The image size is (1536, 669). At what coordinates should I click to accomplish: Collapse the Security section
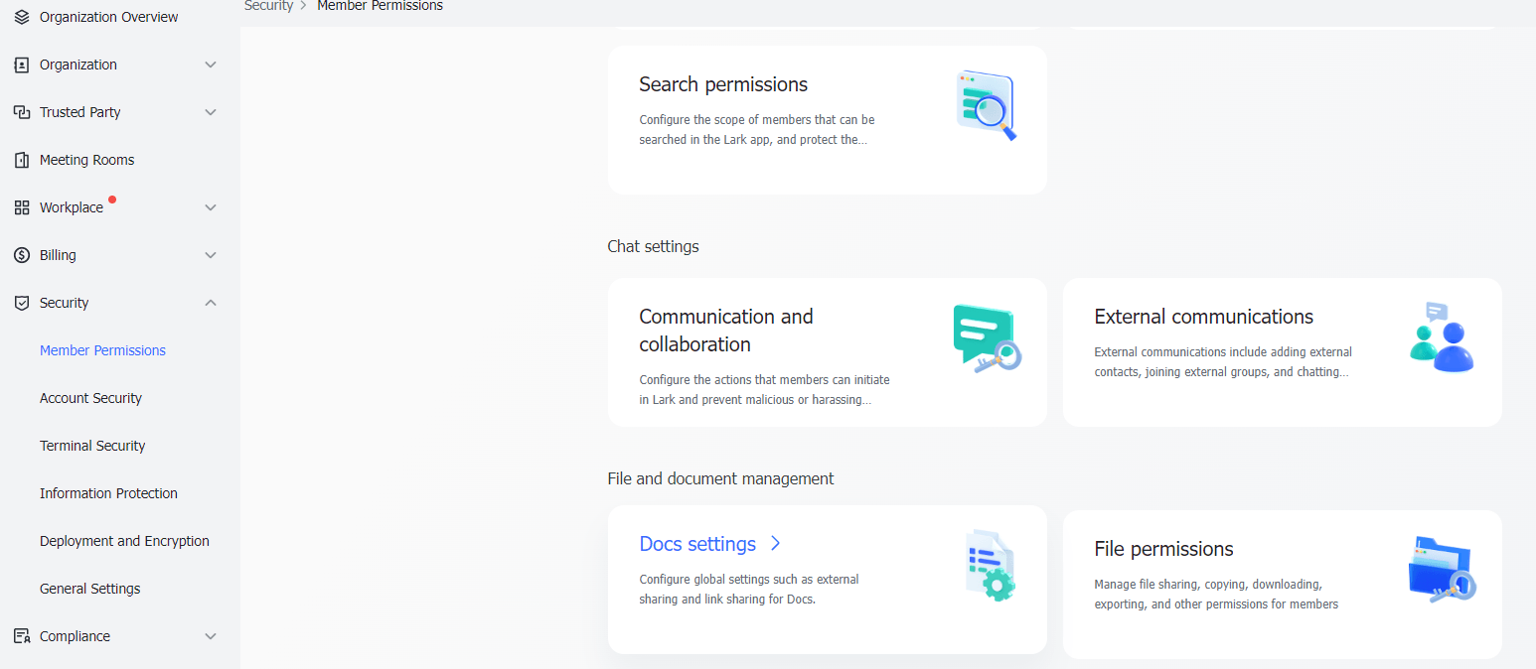(x=210, y=302)
